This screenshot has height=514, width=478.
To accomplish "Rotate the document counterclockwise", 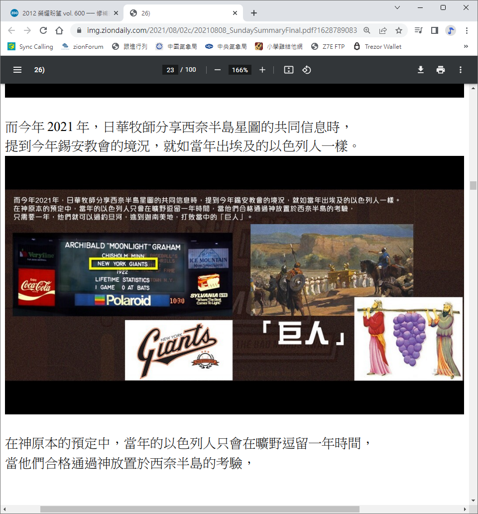I will tap(307, 70).
